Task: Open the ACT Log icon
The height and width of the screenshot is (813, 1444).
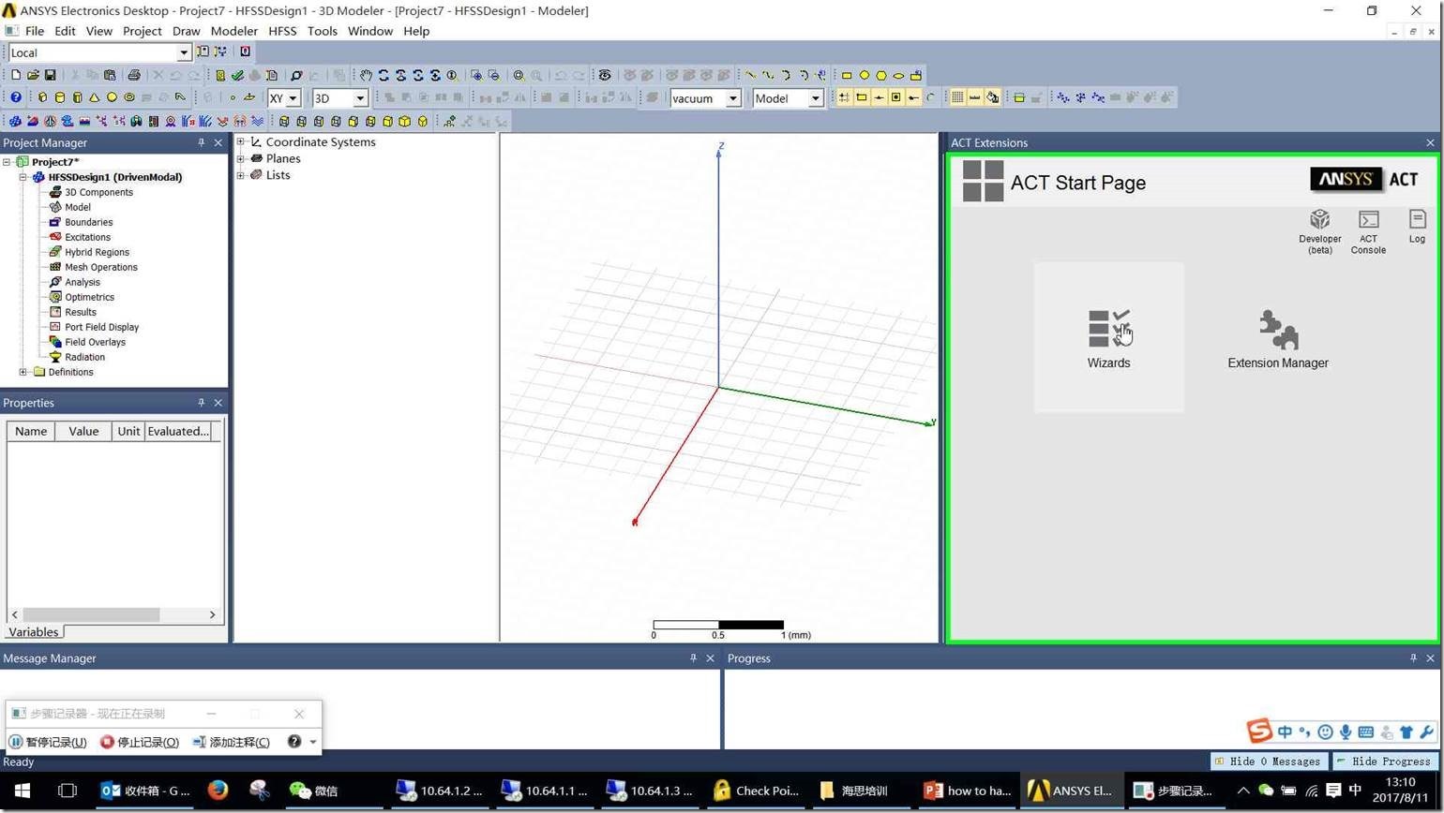Action: tap(1417, 227)
